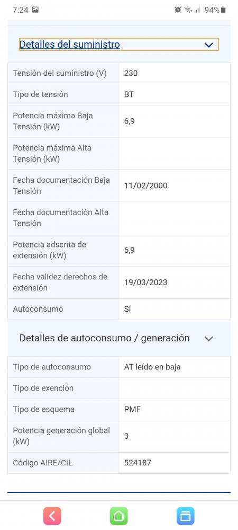Tap the red back arrow icon
Viewport: 238px width, 530px height.
52,516
